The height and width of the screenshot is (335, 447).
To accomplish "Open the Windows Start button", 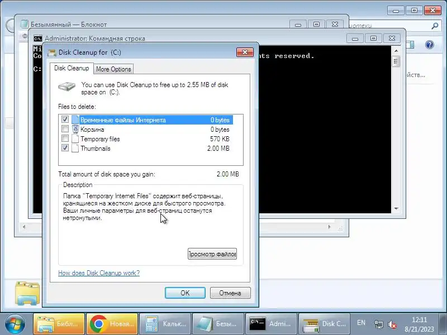I will tap(15, 324).
